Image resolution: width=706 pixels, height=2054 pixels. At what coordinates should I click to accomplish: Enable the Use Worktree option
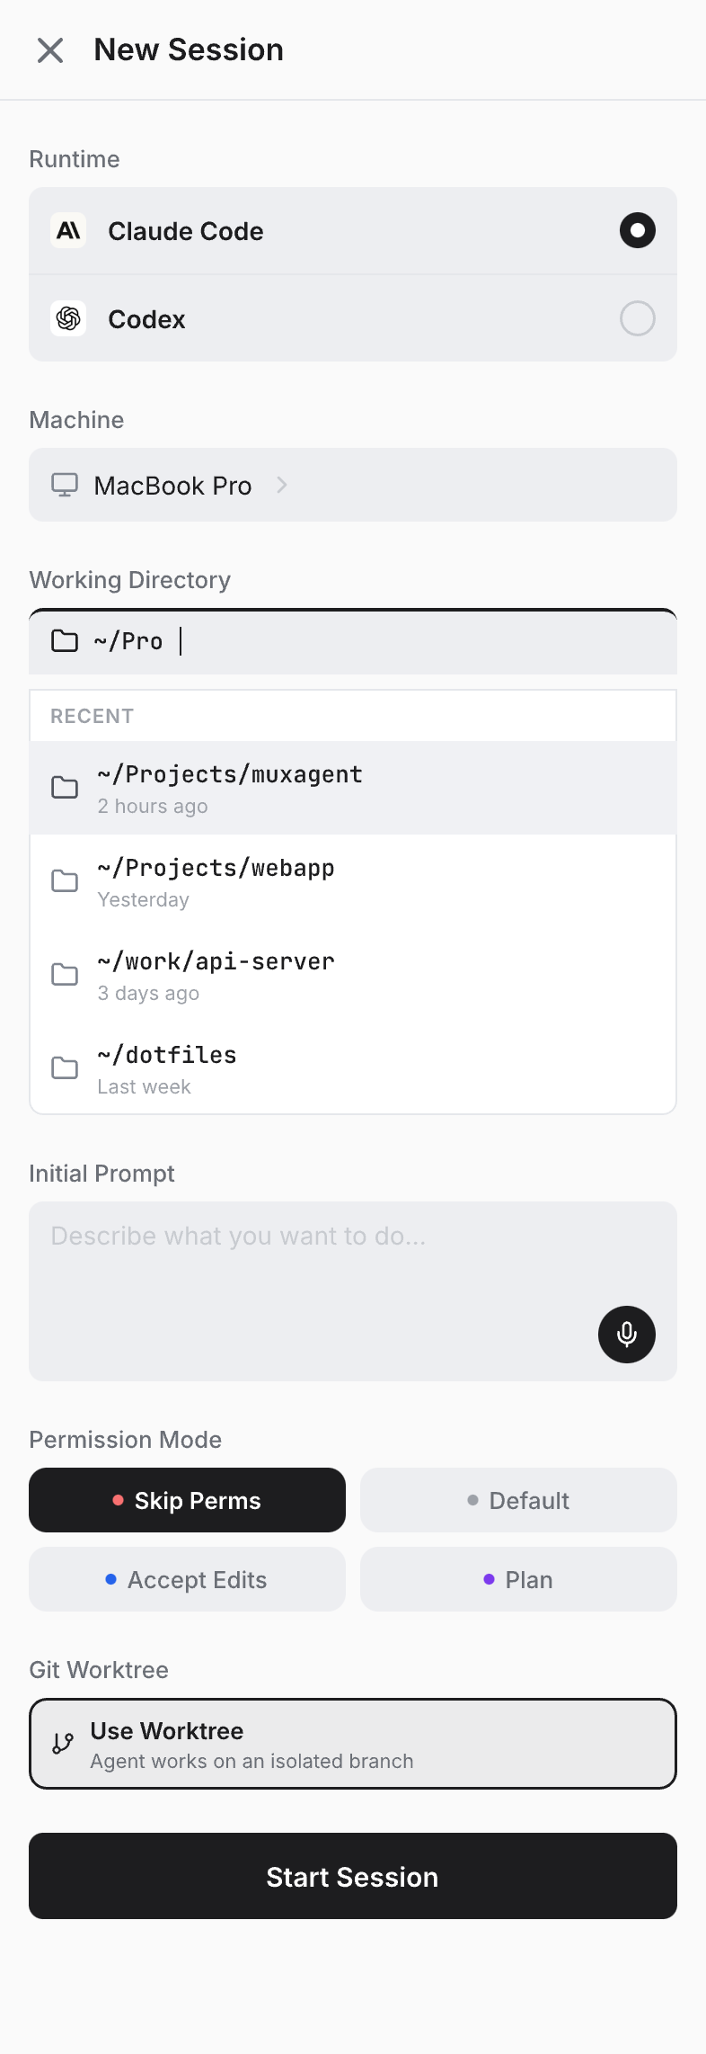coord(352,1744)
